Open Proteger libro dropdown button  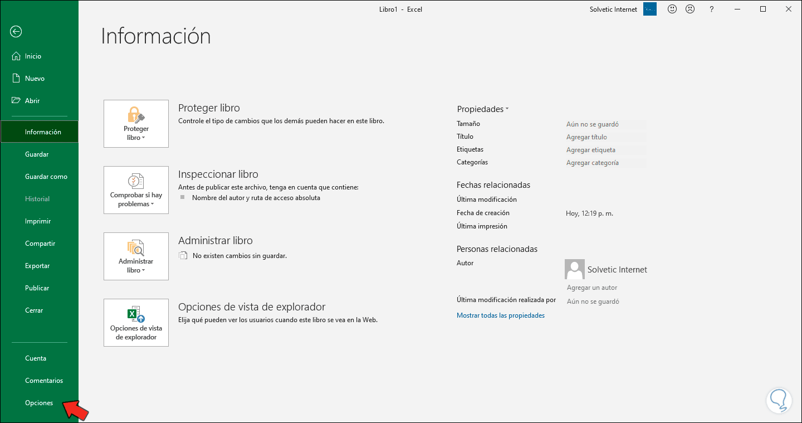coord(136,124)
